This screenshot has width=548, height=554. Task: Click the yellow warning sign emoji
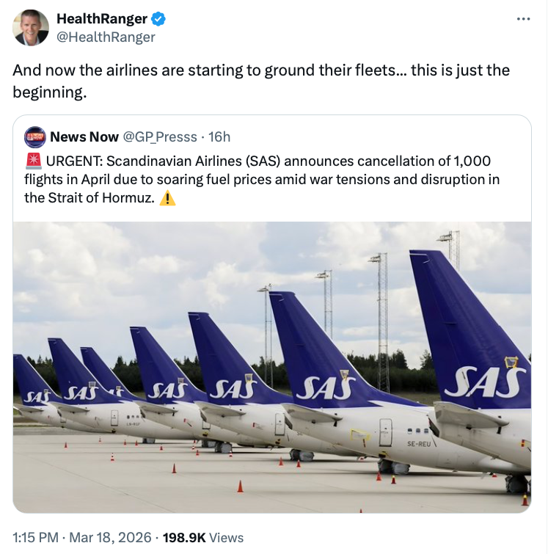tap(167, 198)
